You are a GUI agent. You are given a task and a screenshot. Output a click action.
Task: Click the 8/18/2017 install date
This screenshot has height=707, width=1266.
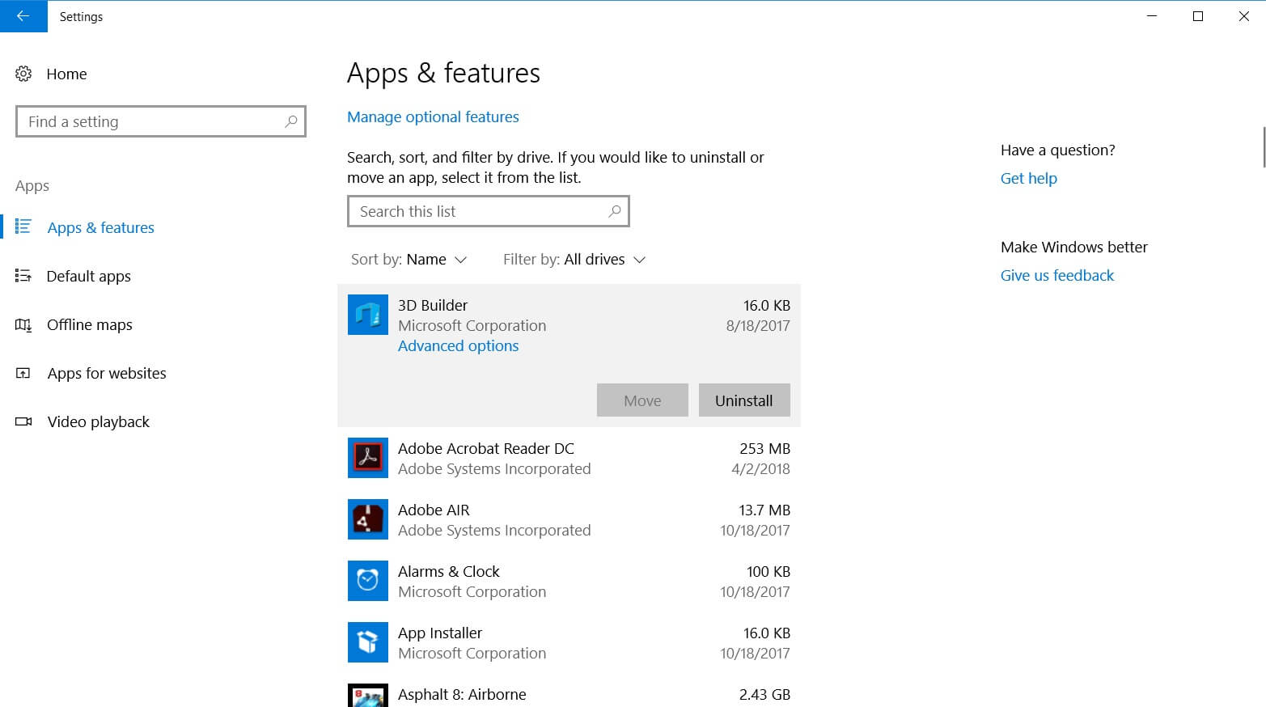pos(758,325)
